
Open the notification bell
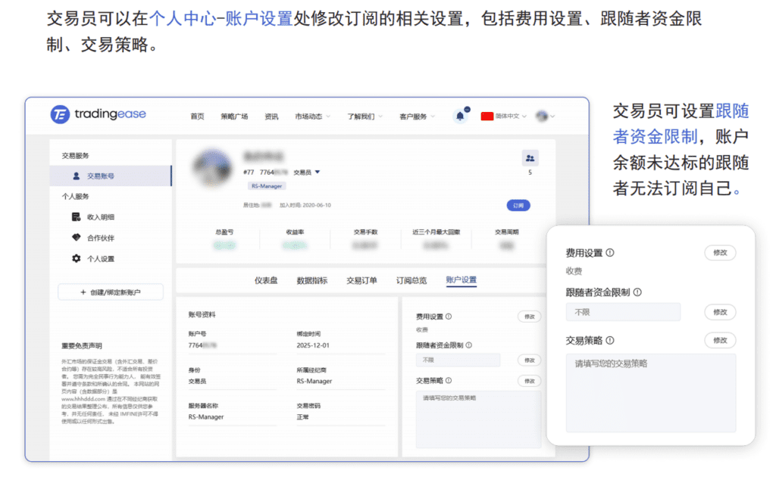[460, 116]
